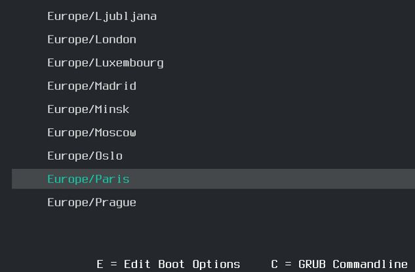Click the Europe/Minsk entry

[88, 109]
